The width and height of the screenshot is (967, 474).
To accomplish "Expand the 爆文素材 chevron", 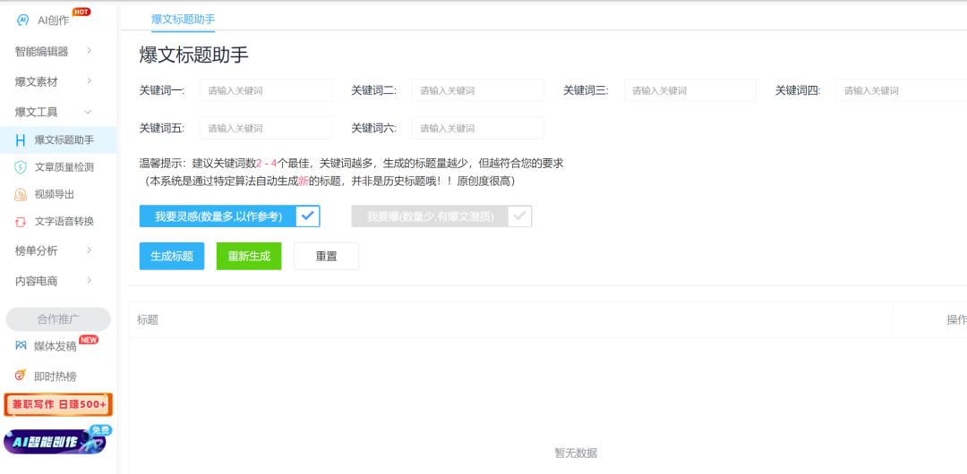I will 89,80.
